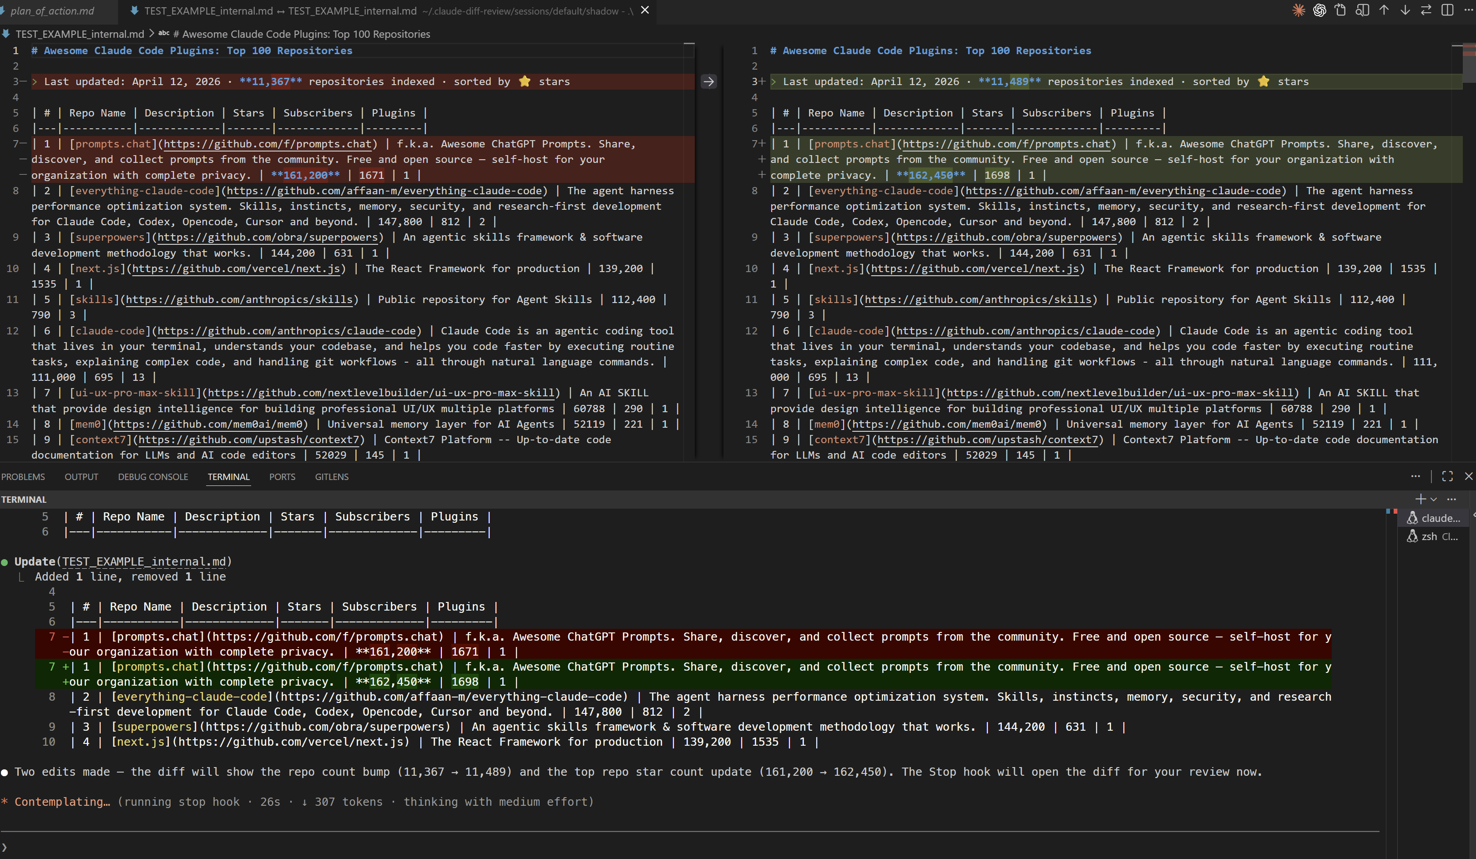Click the **11,367** count in left pane

[271, 81]
